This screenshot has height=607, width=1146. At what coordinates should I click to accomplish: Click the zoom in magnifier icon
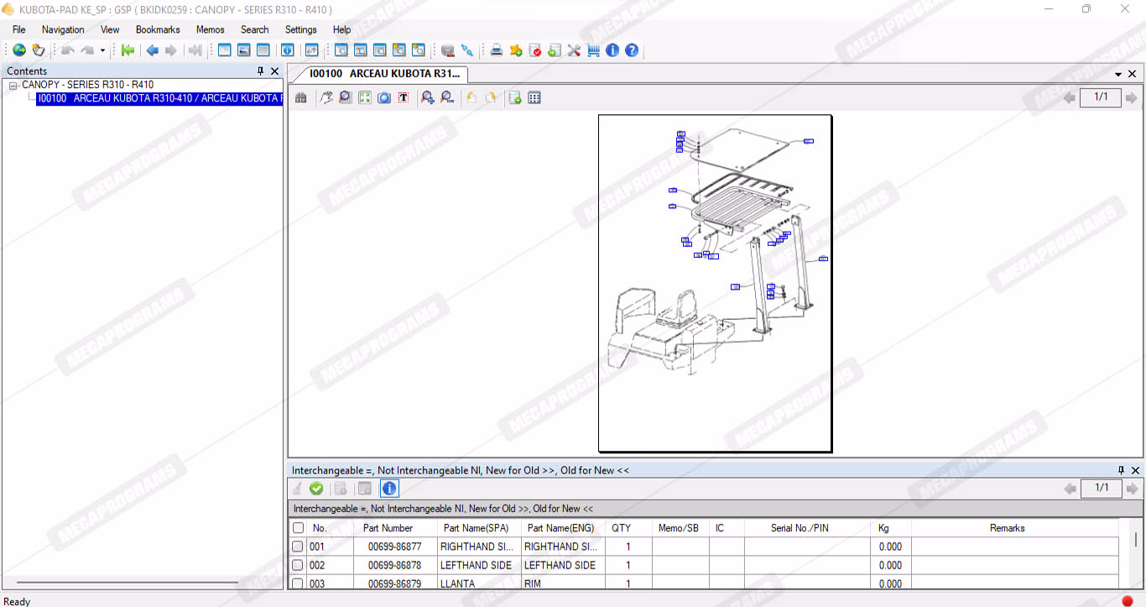(x=428, y=98)
